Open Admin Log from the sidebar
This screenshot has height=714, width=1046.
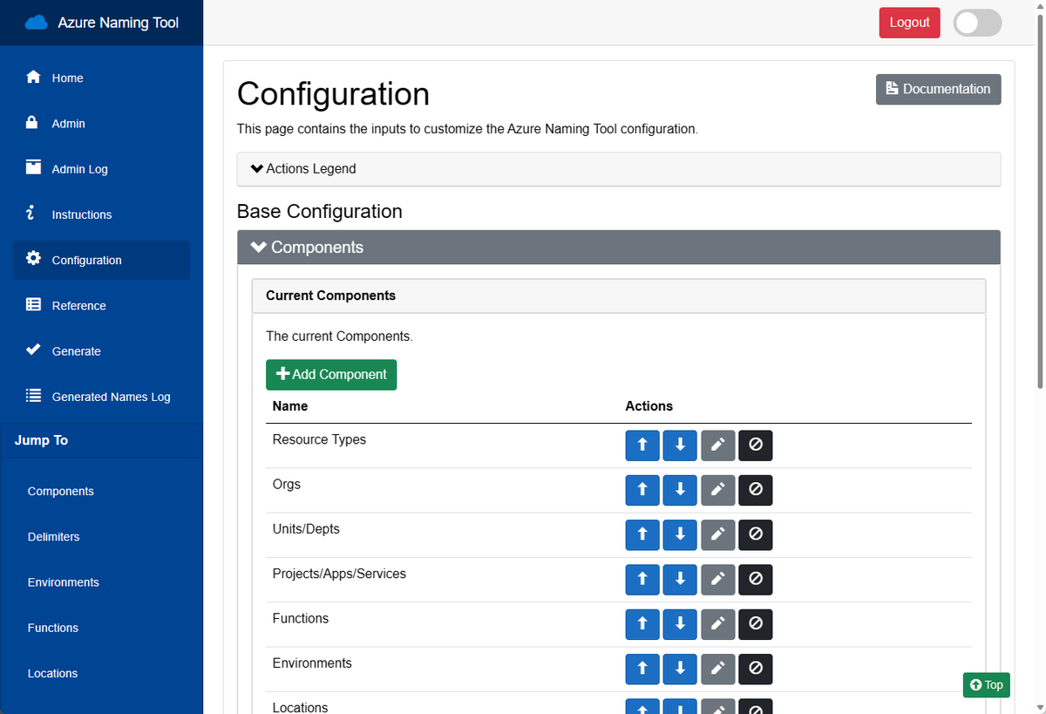pos(101,169)
